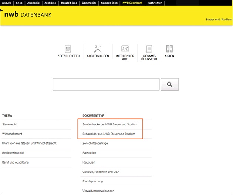Open the Shop tab in top bar
This screenshot has height=195, width=233.
[19, 3]
